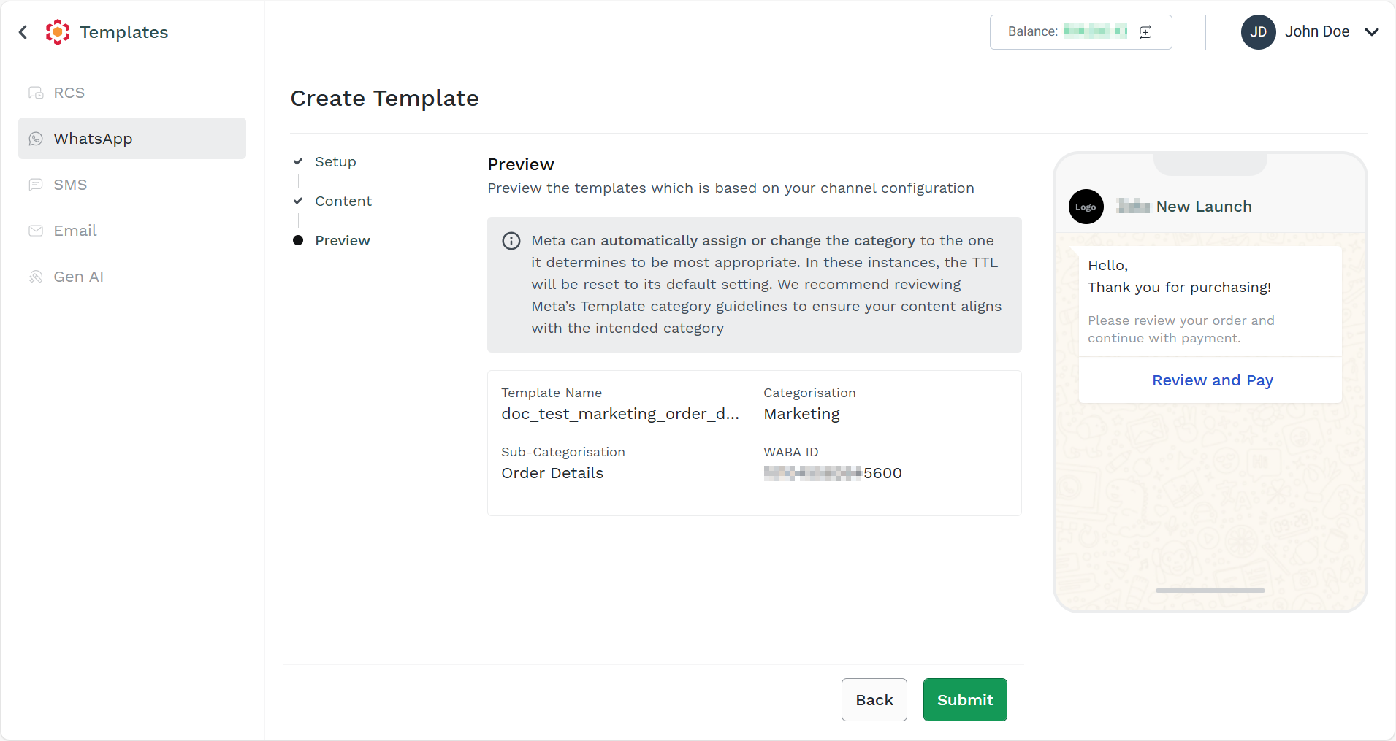Click the 'Hello,' greeting line in preview
This screenshot has height=741, width=1396.
click(1108, 266)
